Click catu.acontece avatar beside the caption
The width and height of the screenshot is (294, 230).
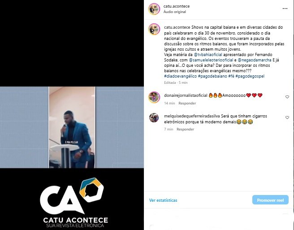(x=154, y=29)
